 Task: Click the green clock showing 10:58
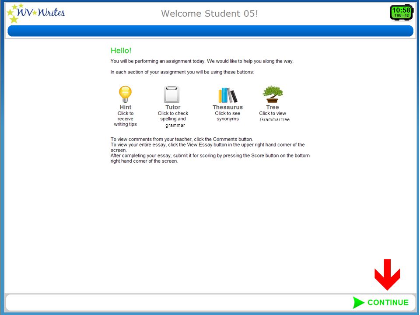(401, 12)
